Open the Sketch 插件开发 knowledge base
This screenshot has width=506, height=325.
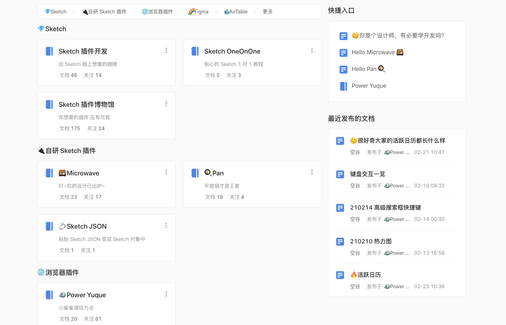pyautogui.click(x=83, y=51)
